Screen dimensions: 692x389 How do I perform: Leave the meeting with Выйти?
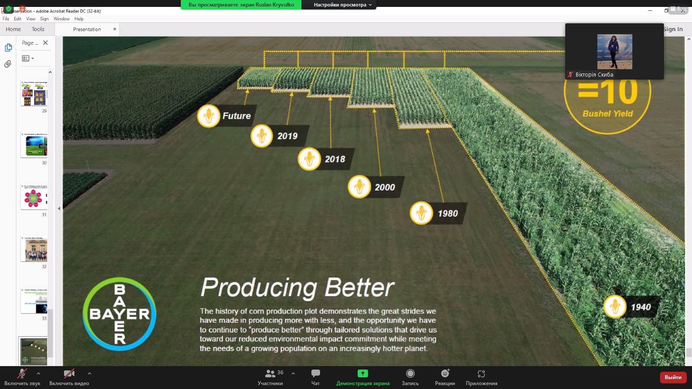point(673,377)
